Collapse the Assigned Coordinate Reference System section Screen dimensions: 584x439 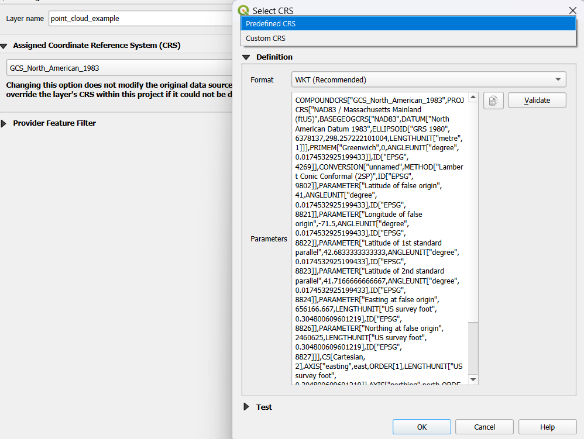[4, 46]
